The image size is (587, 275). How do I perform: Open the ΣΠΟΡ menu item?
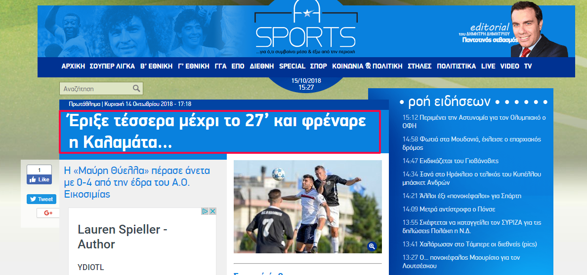(319, 66)
